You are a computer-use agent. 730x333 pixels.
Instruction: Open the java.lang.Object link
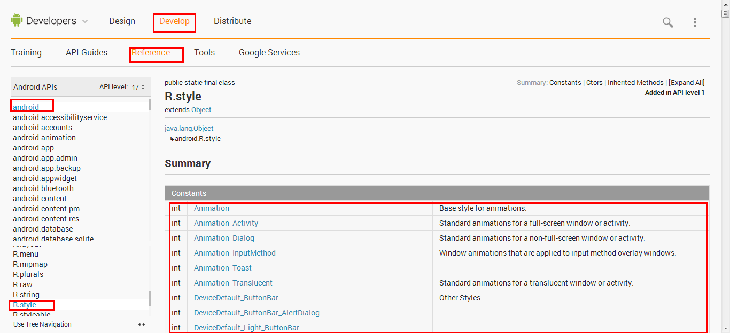pyautogui.click(x=189, y=129)
